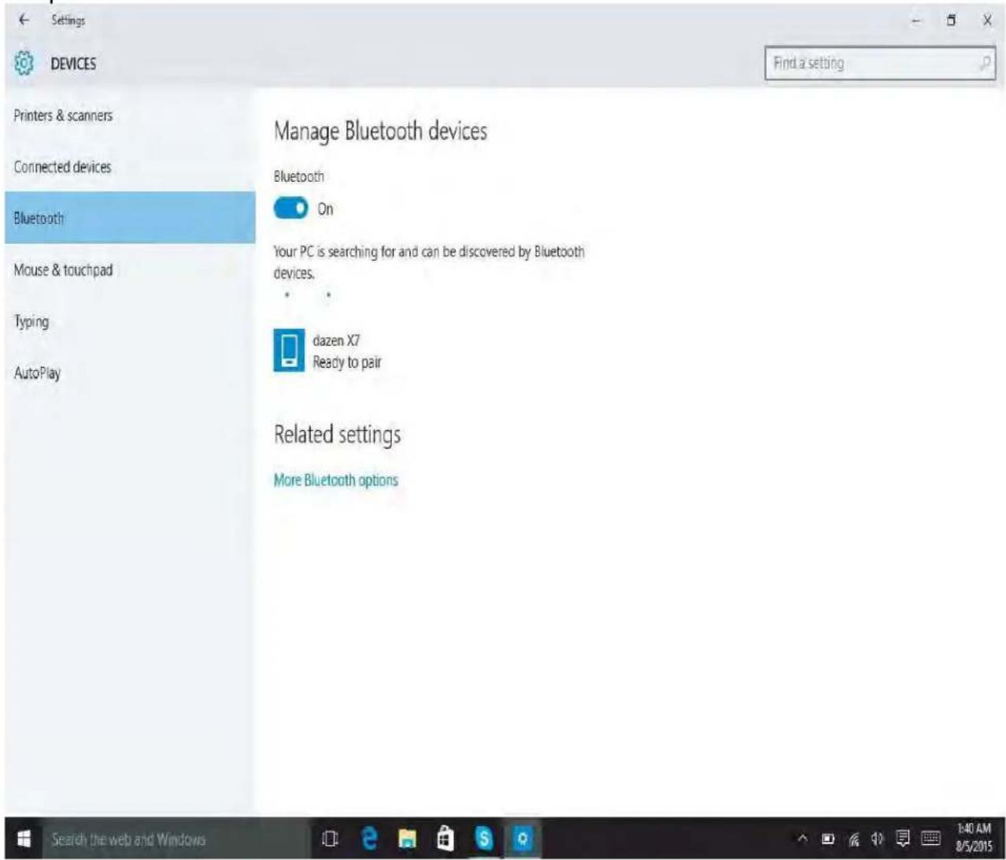This screenshot has width=1006, height=860.
Task: Select the Bluetooth sidebar item
Action: pos(130,218)
